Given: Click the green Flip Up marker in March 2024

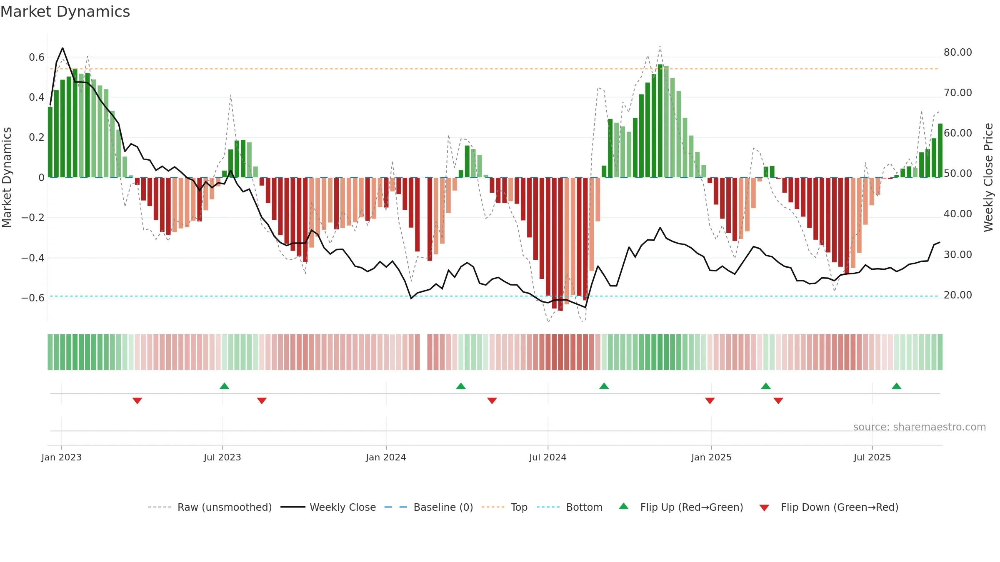Looking at the screenshot, I should point(461,386).
